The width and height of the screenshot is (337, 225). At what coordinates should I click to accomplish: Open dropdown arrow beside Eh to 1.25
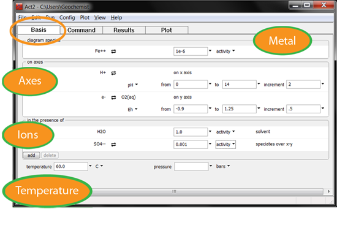259,109
